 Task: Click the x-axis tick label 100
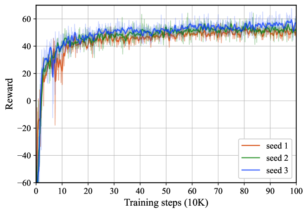(296, 191)
